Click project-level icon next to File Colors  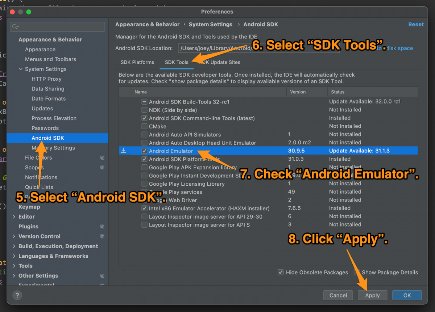pyautogui.click(x=102, y=158)
